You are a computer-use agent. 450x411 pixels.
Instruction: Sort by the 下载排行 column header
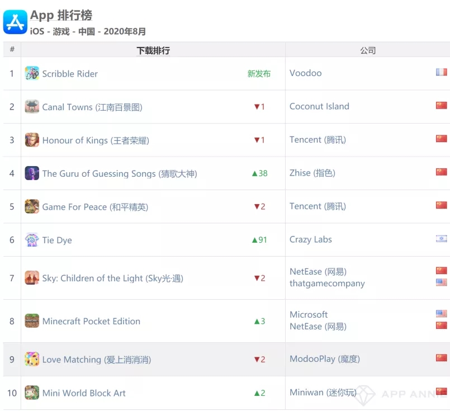tap(153, 50)
